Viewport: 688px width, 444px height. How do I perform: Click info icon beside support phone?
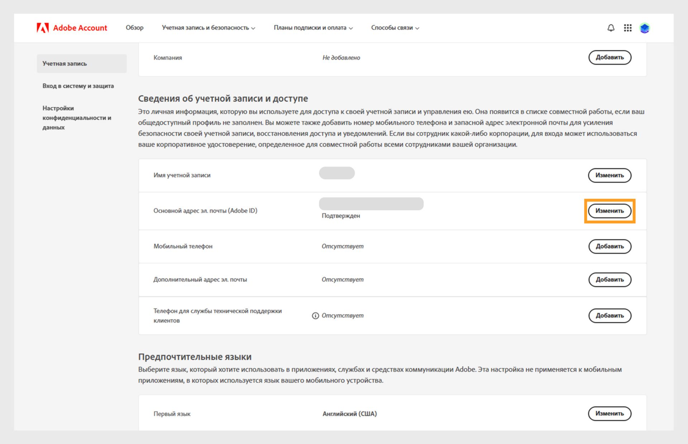click(x=315, y=316)
